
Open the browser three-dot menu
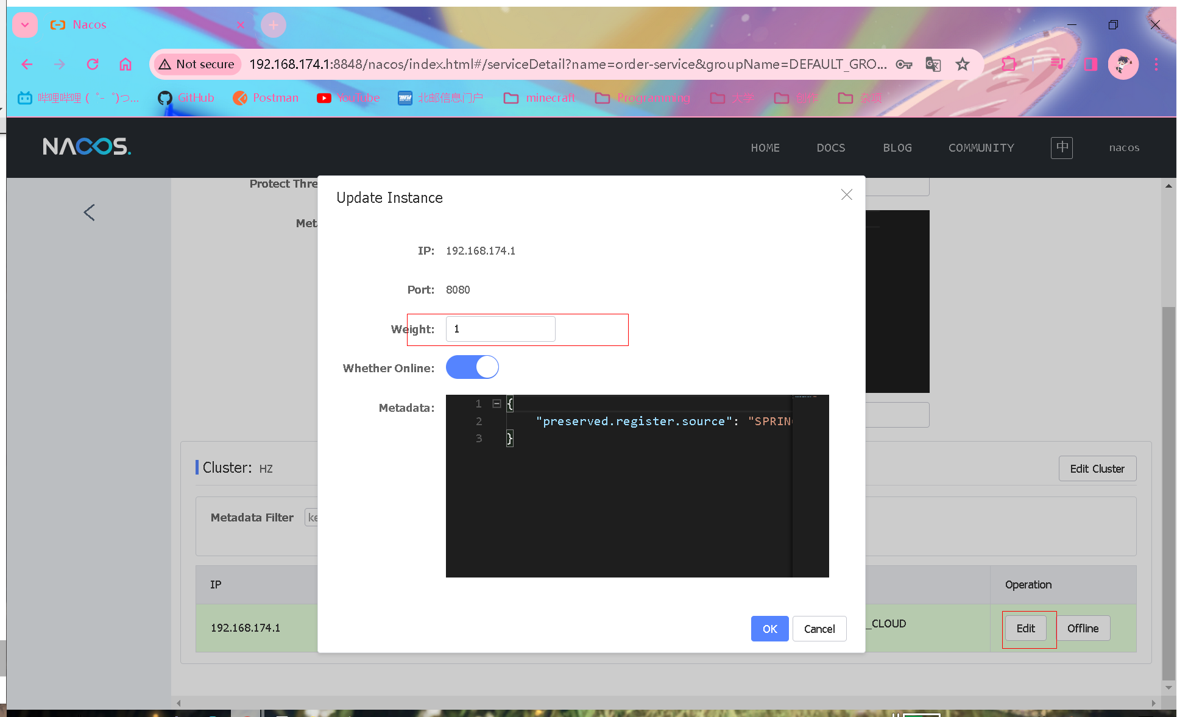(1156, 64)
